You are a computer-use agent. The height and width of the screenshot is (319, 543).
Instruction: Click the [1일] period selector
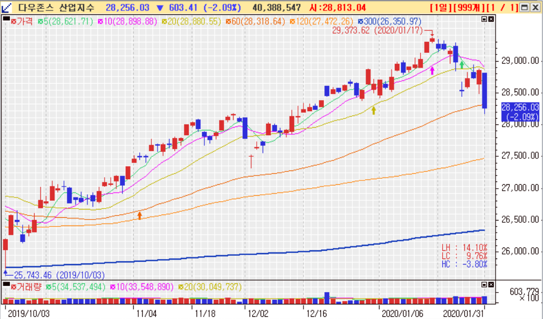pos(441,8)
